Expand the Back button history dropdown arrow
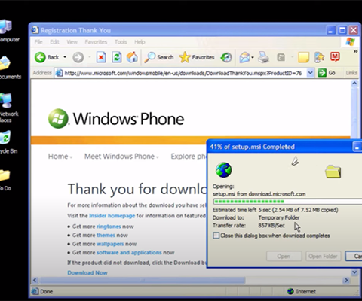 coord(65,57)
